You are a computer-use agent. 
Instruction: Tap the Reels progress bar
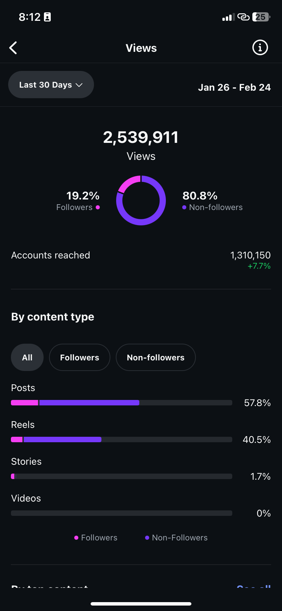coord(122,439)
